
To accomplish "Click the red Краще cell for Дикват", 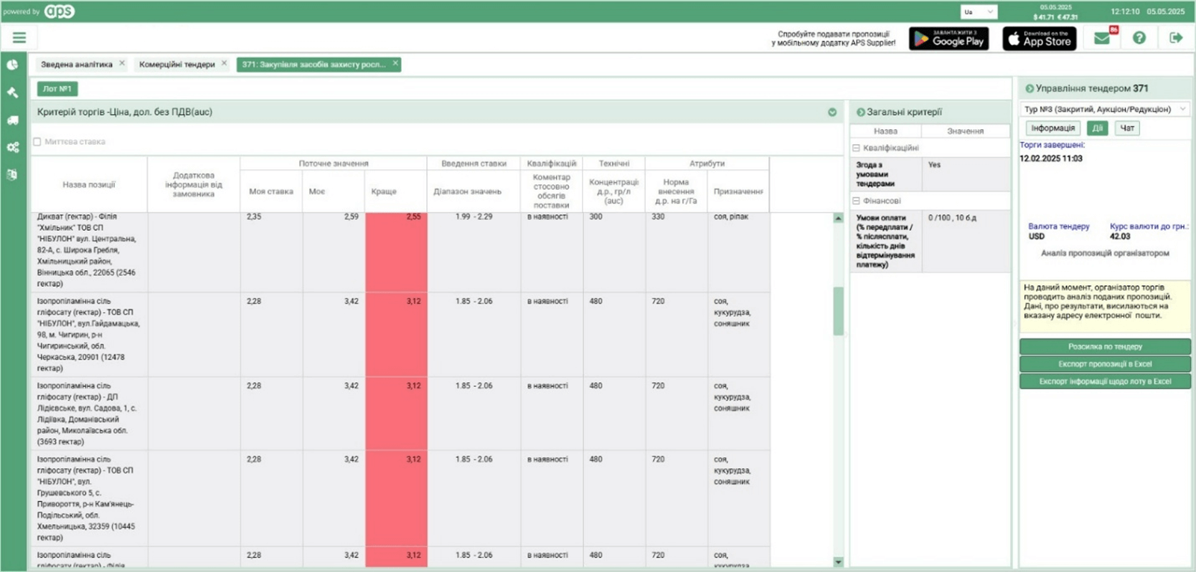I will (396, 252).
